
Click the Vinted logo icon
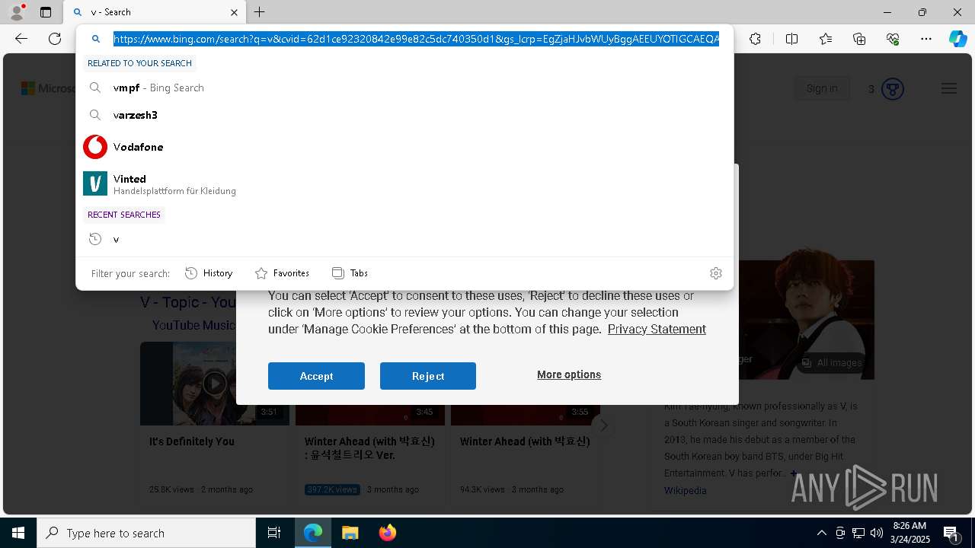click(95, 183)
